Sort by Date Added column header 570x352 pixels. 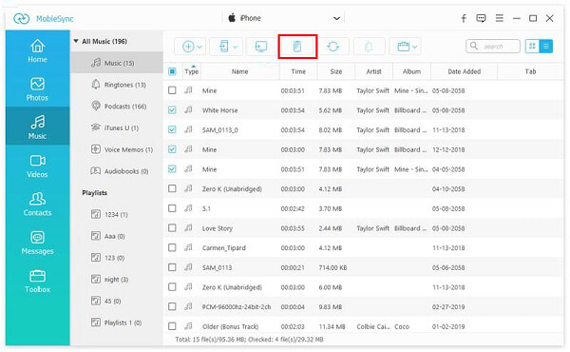pyautogui.click(x=464, y=71)
